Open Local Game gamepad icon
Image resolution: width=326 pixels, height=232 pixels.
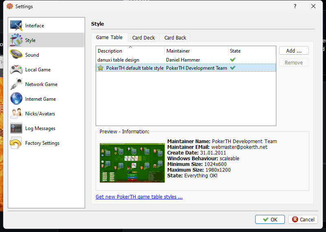16,70
